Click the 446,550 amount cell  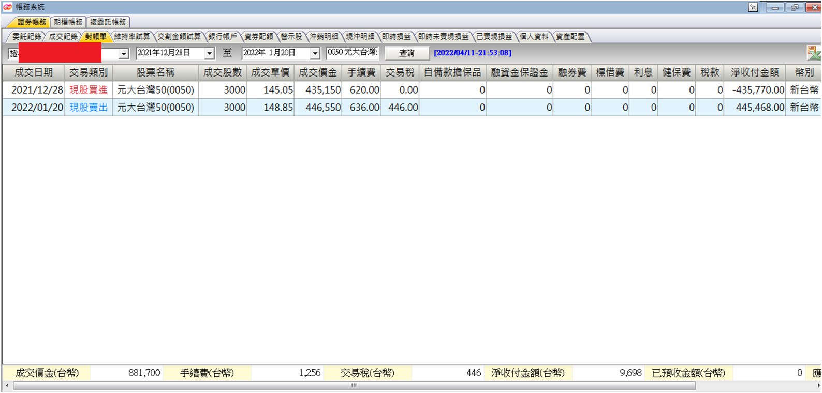click(x=318, y=108)
